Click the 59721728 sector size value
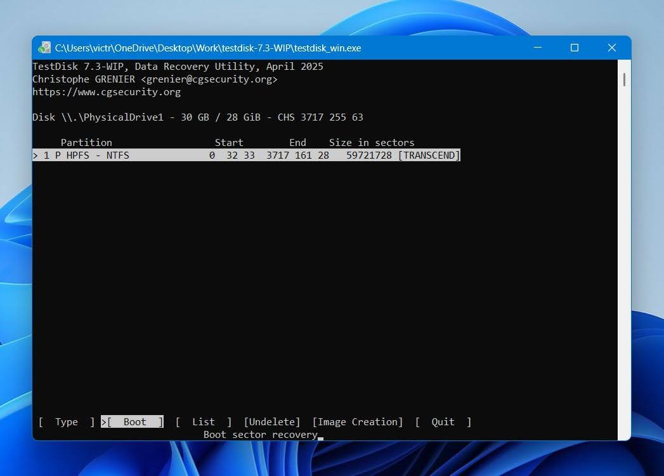This screenshot has height=476, width=664. 369,155
